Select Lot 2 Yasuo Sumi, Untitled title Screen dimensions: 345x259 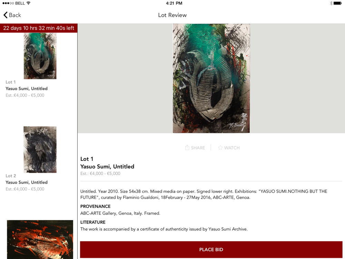[x=27, y=182]
